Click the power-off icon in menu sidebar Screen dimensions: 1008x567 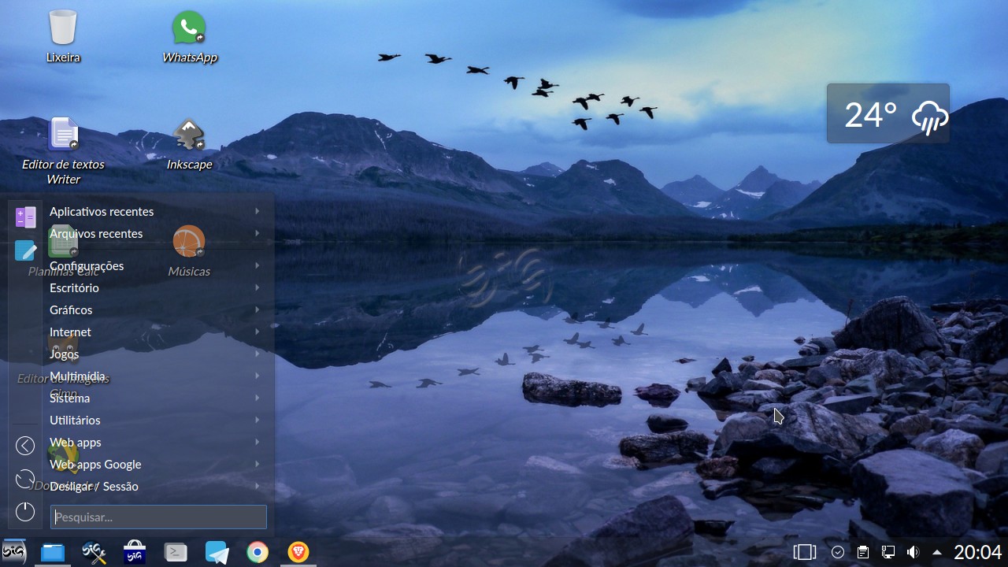click(25, 512)
